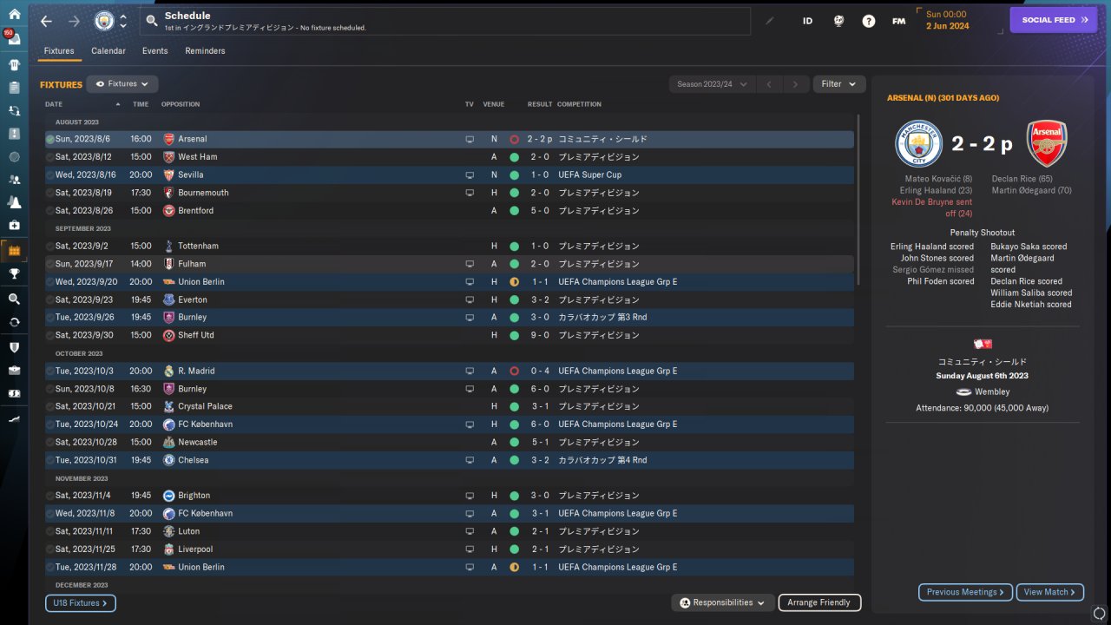This screenshot has height=625, width=1111.
Task: Click the red result marker on R. Madrid row
Action: pyautogui.click(x=514, y=371)
